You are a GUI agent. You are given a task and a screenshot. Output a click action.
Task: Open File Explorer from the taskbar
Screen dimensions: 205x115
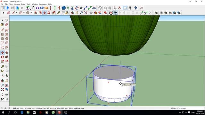(28, 112)
